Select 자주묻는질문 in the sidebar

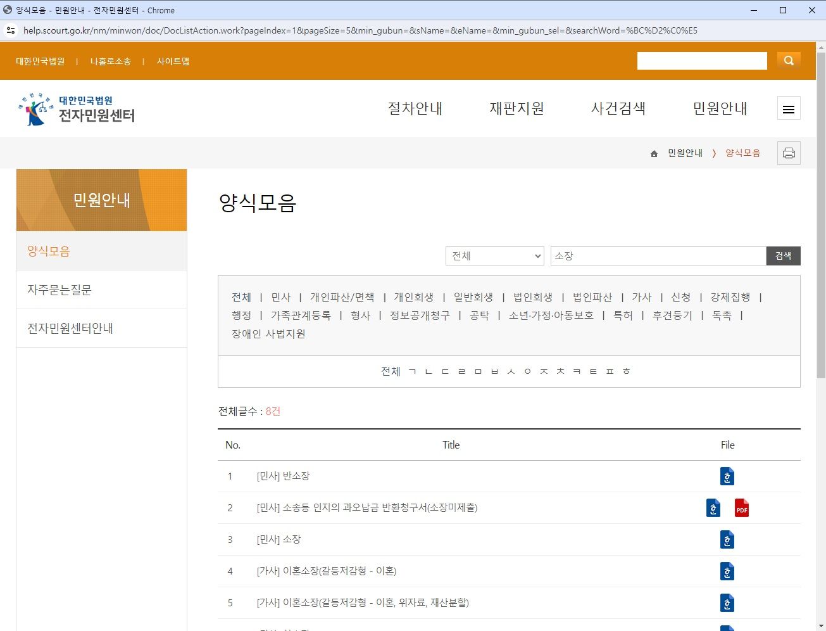pos(59,290)
